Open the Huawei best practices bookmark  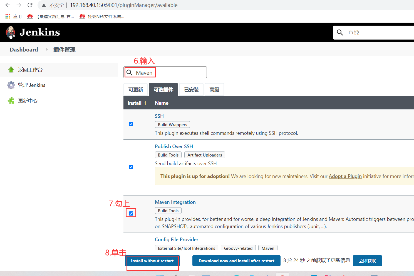[x=51, y=16]
